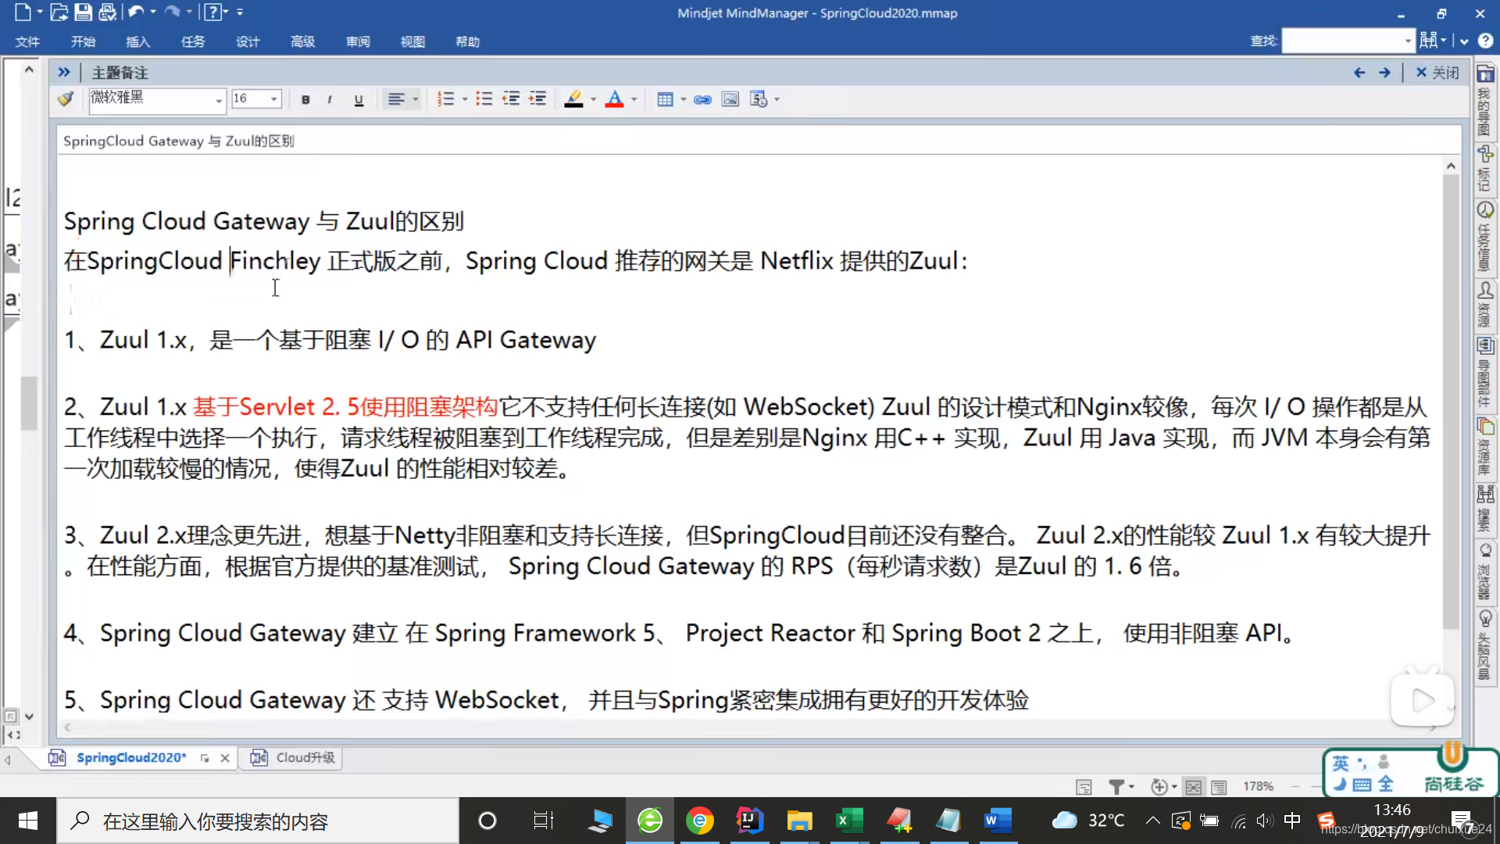Switch to the 插入 ribbon tab
The width and height of the screenshot is (1500, 844).
pyautogui.click(x=137, y=41)
